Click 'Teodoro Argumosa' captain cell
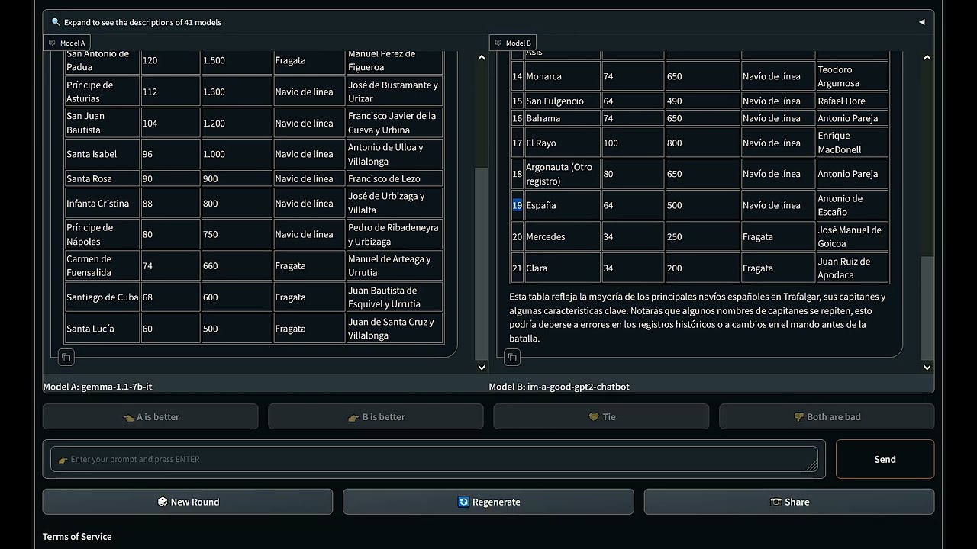 (x=853, y=76)
